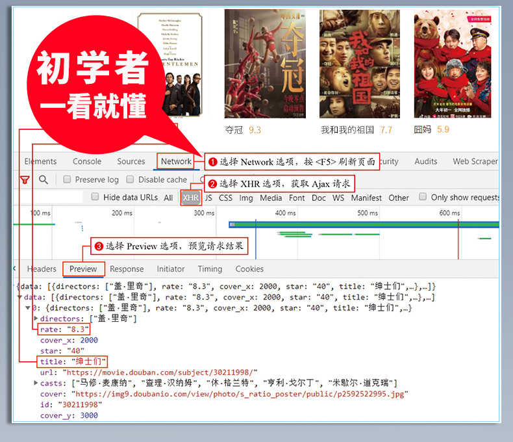Tick the Disable cache checkbox
The width and height of the screenshot is (513, 442).
click(x=130, y=179)
